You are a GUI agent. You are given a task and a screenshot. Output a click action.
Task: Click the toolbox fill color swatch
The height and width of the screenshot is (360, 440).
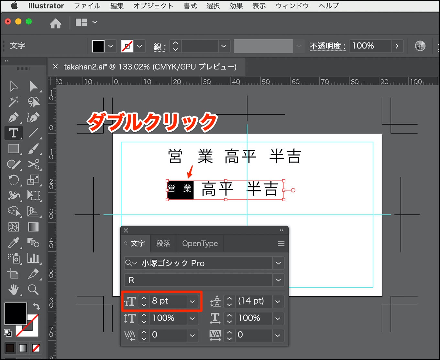[x=15, y=314]
